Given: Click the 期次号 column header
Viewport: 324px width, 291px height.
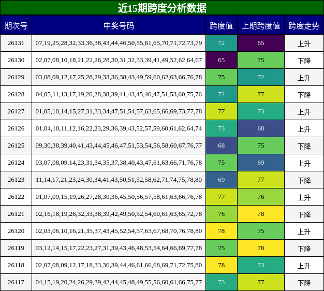Looking at the screenshot, I should [x=16, y=26].
